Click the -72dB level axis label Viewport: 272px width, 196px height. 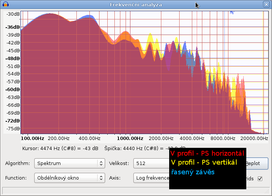[x=13, y=121]
